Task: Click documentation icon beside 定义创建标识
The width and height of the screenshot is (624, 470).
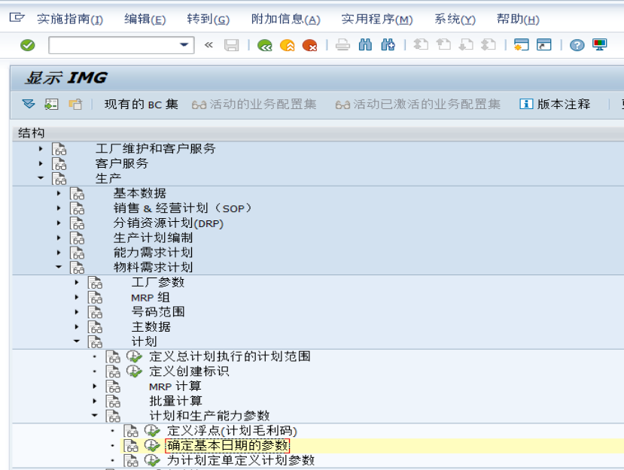Action: click(x=113, y=371)
